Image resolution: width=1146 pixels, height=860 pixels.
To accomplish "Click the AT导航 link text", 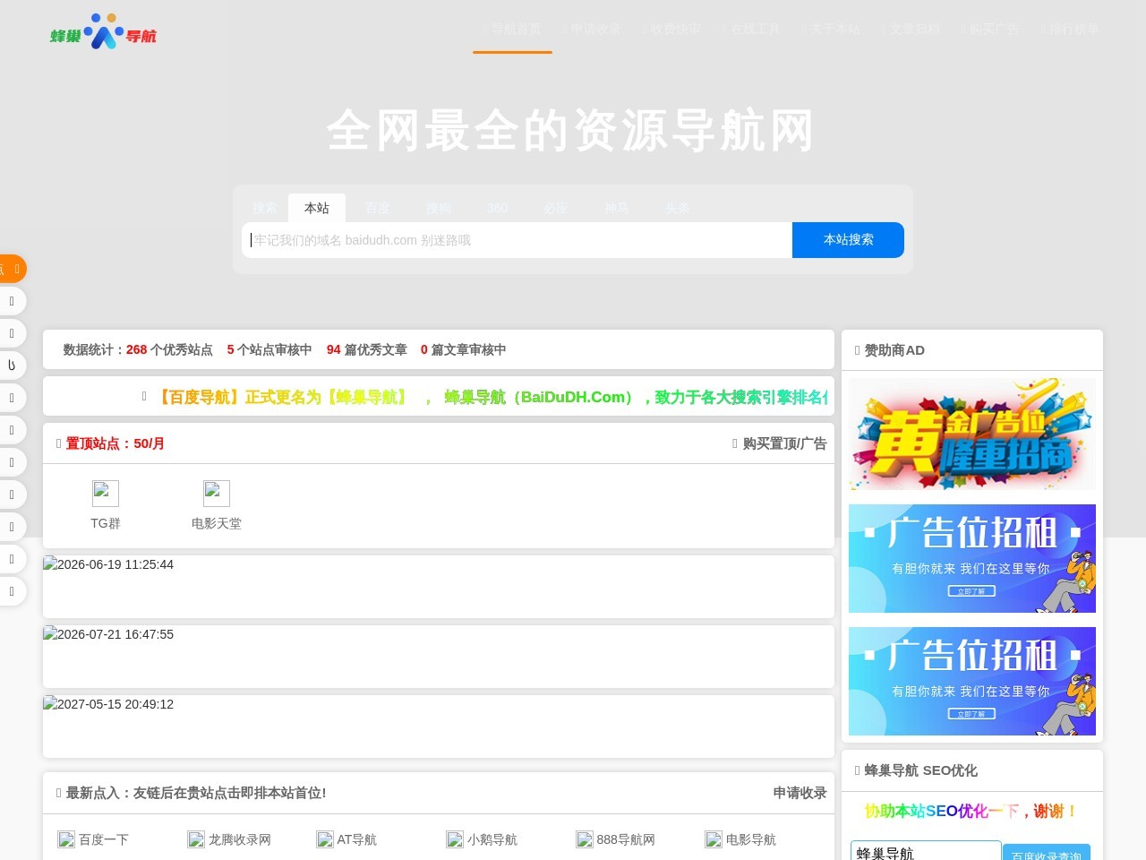I will 357,839.
